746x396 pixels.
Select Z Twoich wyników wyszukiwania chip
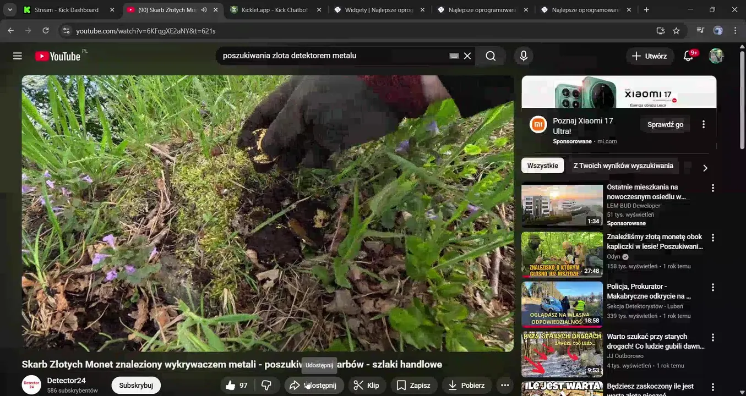coord(623,166)
